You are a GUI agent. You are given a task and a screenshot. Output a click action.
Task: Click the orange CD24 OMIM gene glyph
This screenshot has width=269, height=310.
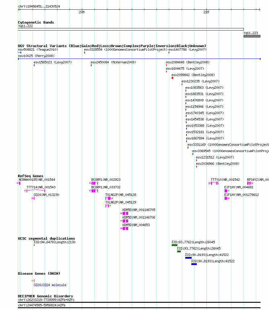(x=33, y=280)
